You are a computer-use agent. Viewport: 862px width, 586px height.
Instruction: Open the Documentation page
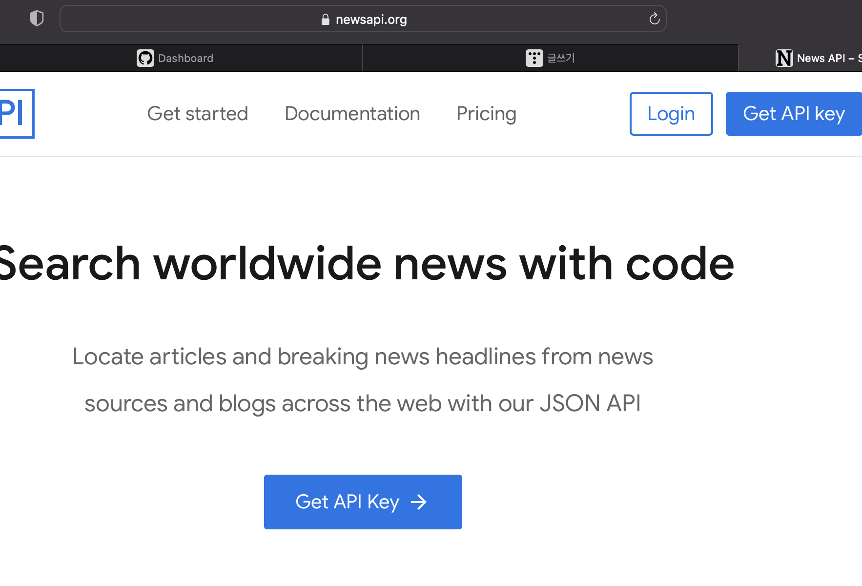point(352,114)
